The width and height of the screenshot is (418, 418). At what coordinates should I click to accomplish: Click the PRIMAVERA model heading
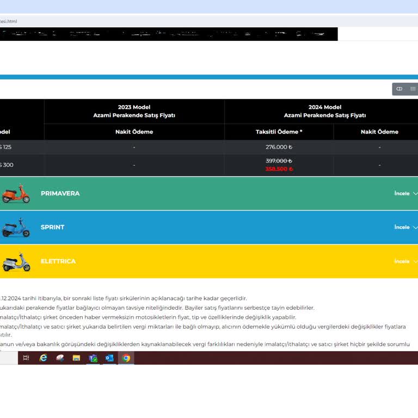click(60, 194)
